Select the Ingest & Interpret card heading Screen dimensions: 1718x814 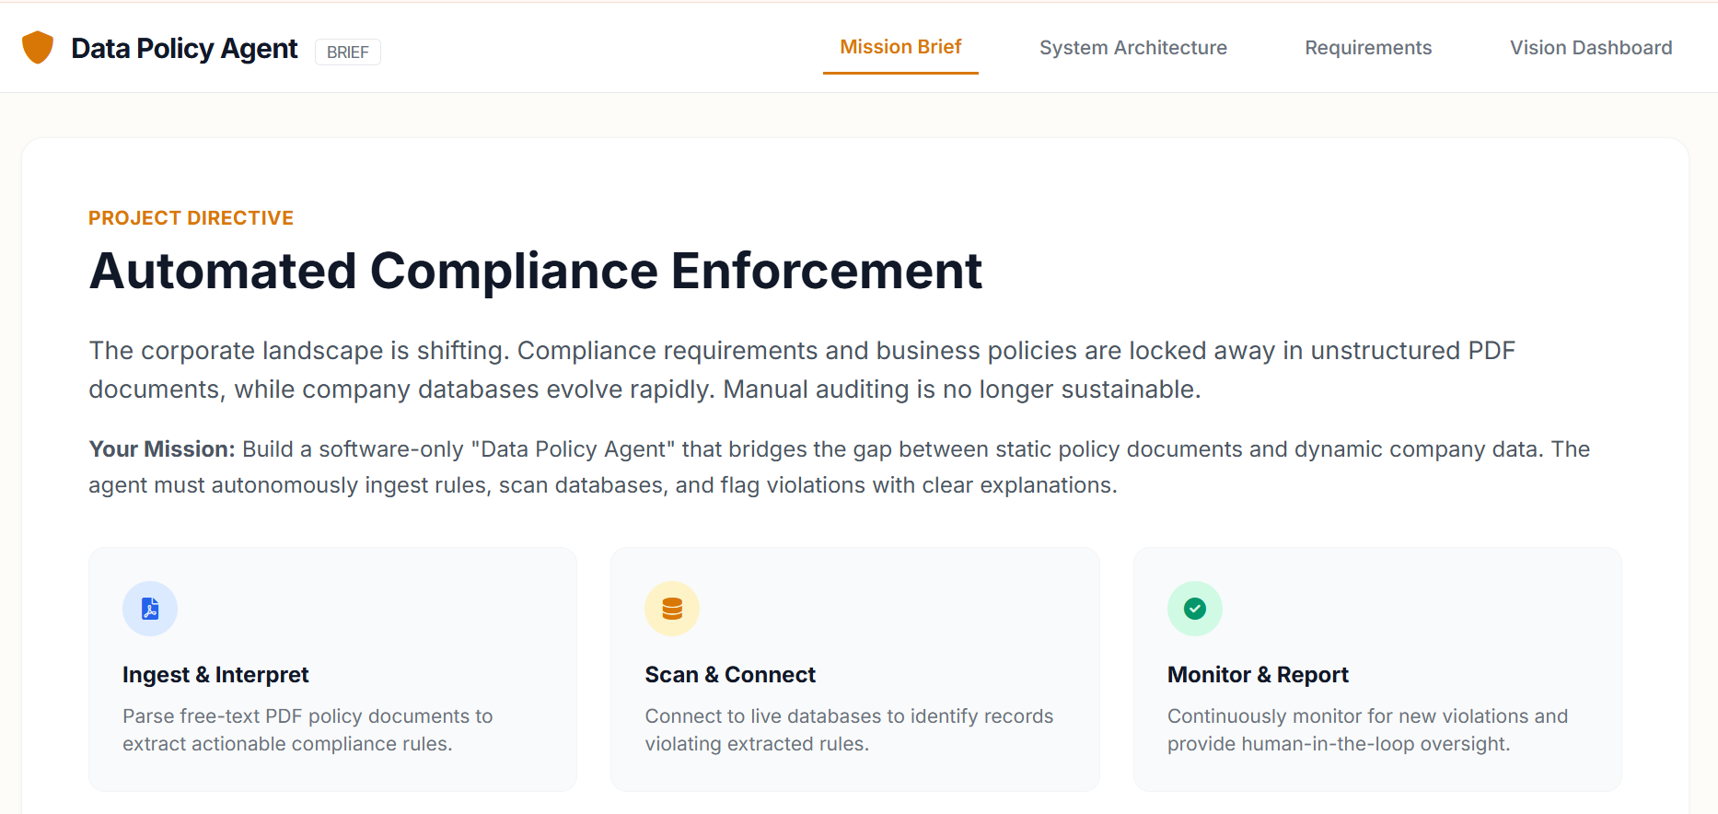tap(215, 675)
